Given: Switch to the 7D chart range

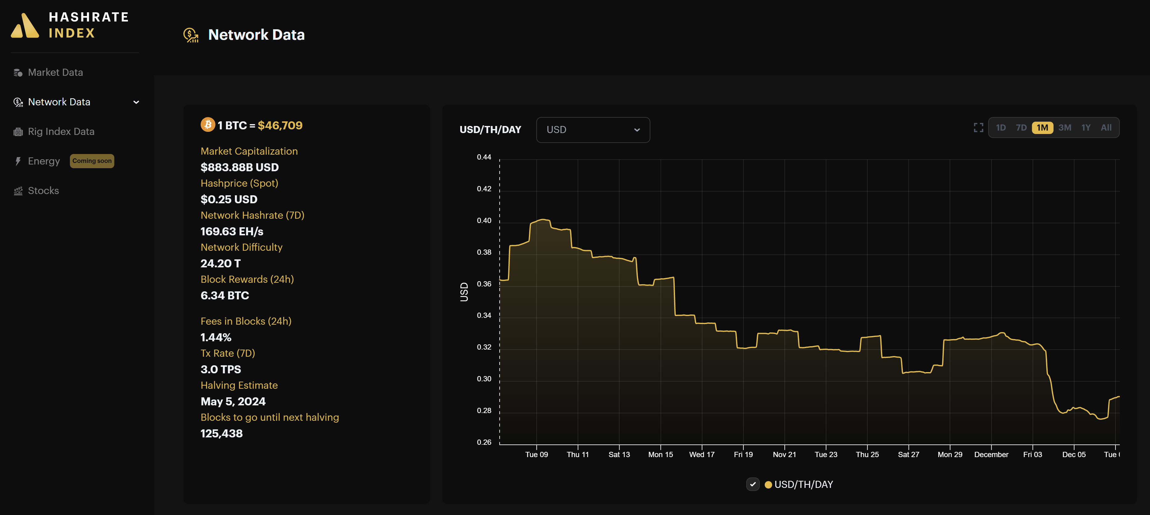Looking at the screenshot, I should pos(1021,128).
